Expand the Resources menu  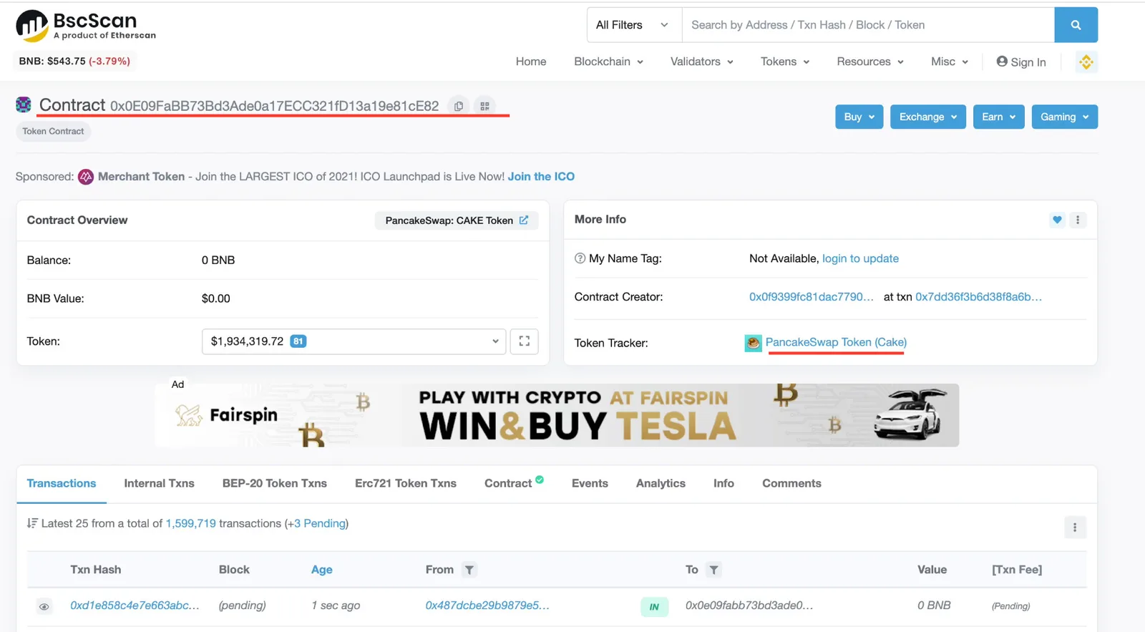tap(870, 62)
